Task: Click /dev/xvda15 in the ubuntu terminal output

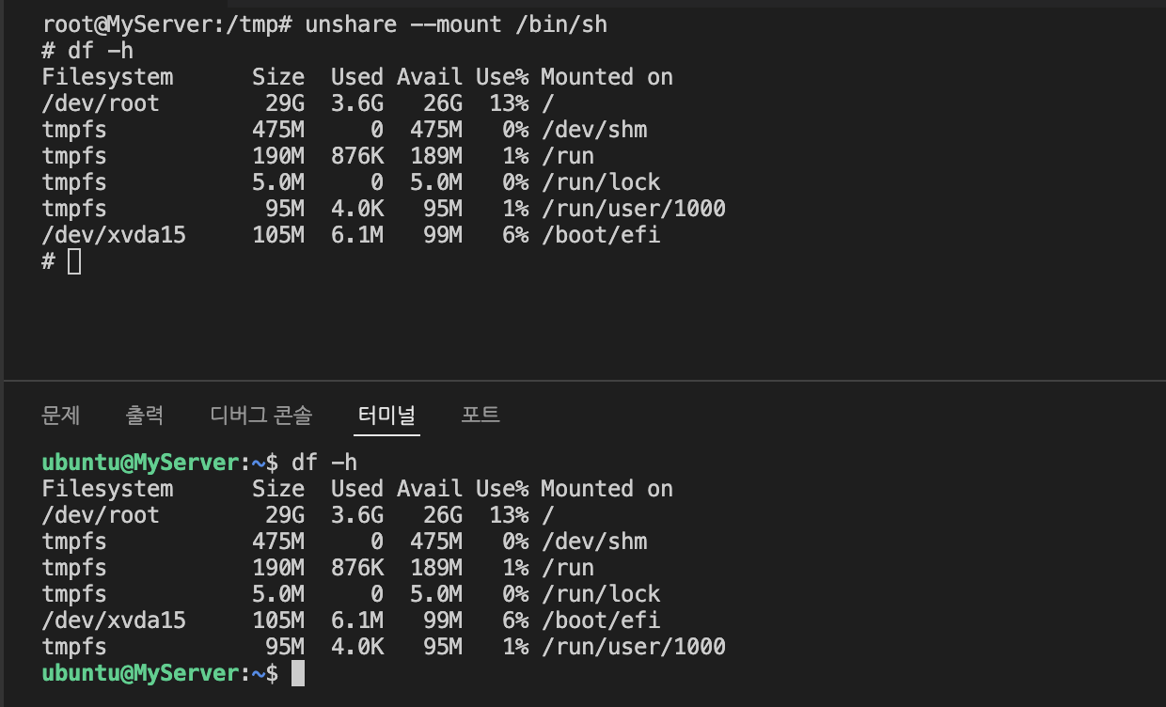Action: pos(114,621)
